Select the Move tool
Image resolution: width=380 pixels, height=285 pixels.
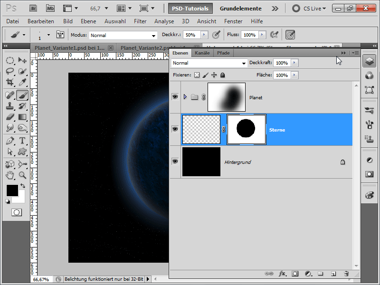pos(22,60)
